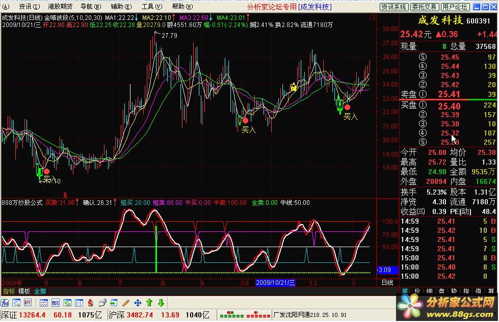This screenshot has height=322, width=499.
Task: Open the 导航(N) menu
Action: pos(91,6)
